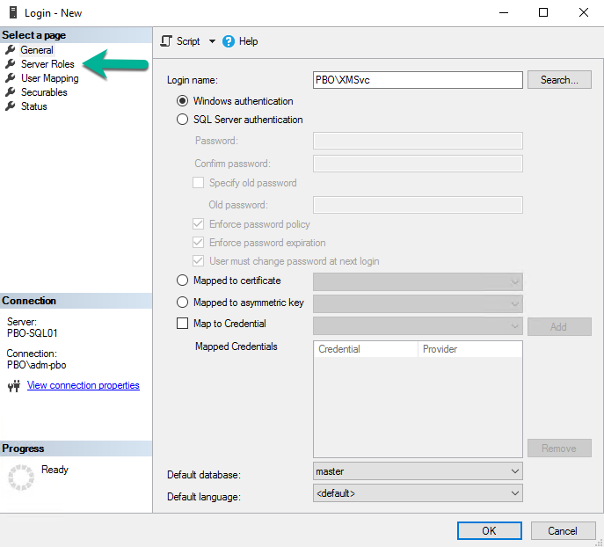Click the Search... button

[559, 80]
